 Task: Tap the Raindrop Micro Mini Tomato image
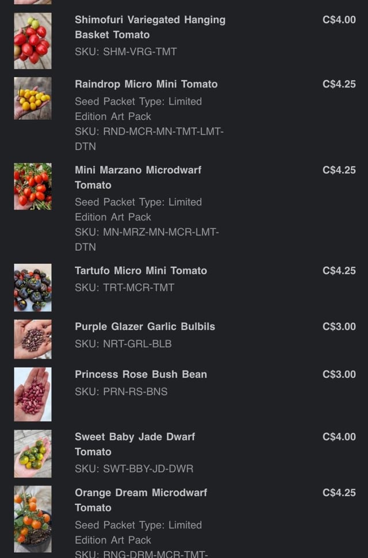[33, 98]
